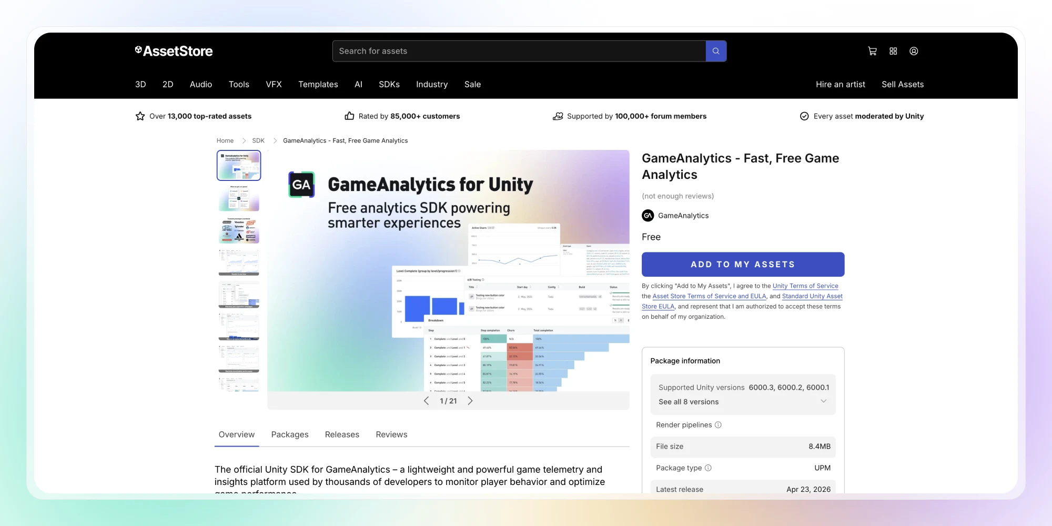This screenshot has width=1052, height=526.
Task: Open the Industry menu
Action: (x=432, y=84)
